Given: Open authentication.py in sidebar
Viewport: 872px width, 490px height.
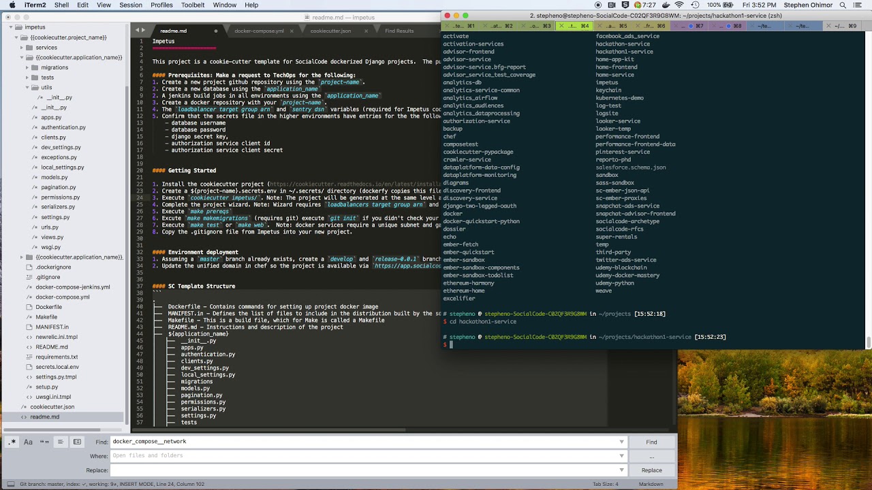Looking at the screenshot, I should [63, 127].
